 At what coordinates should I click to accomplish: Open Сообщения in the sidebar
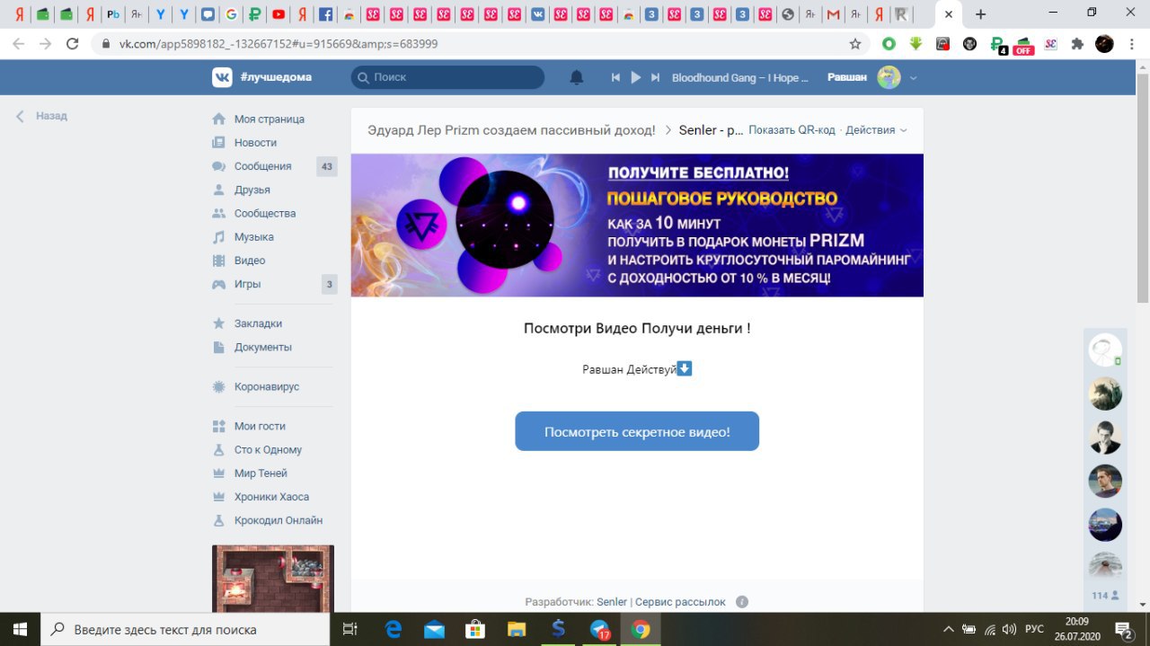tap(262, 166)
